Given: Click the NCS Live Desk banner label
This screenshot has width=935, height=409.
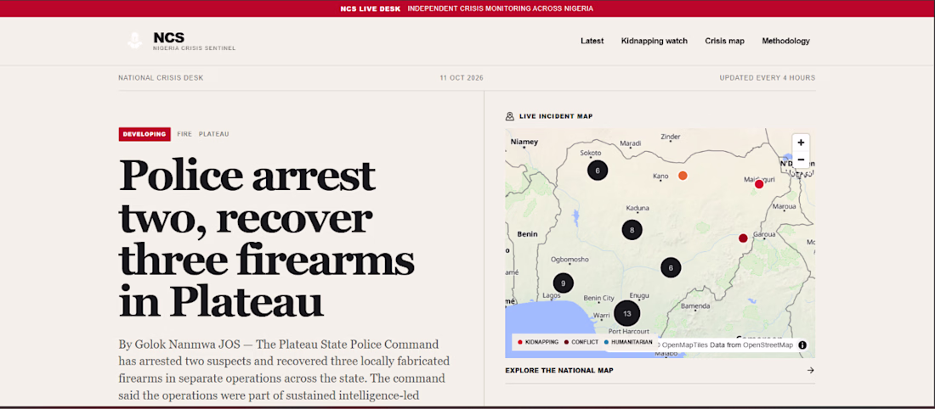Looking at the screenshot, I should [370, 8].
